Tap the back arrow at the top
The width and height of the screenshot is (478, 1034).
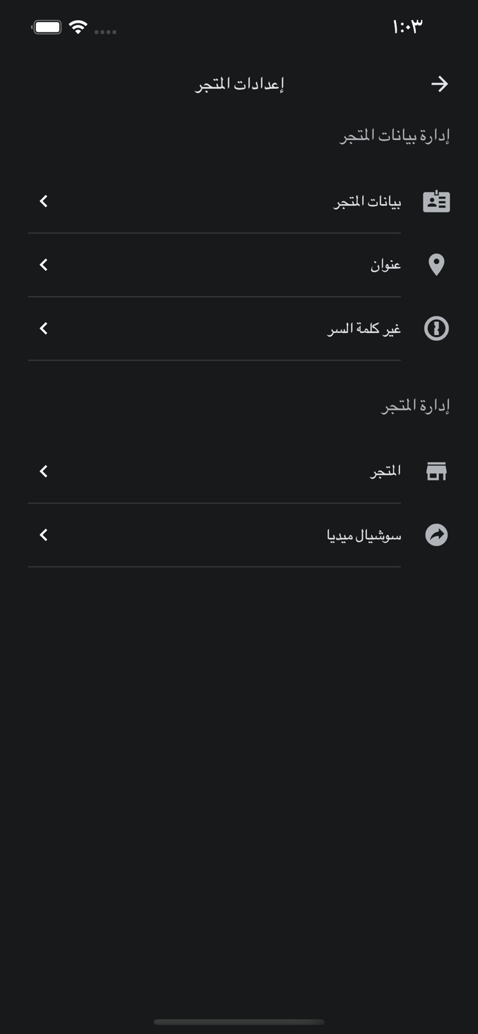click(441, 83)
